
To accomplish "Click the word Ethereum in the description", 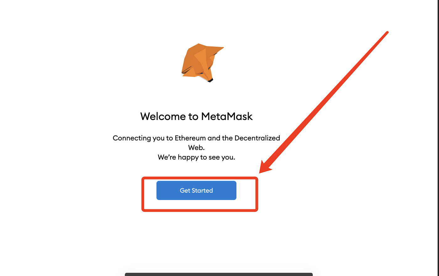I will tap(190, 138).
